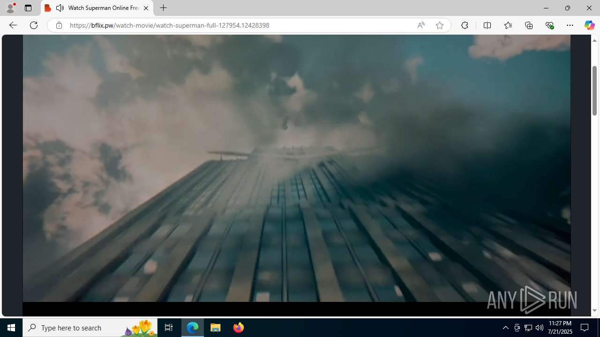Open the clock and calendar
This screenshot has width=600, height=337.
click(560, 328)
